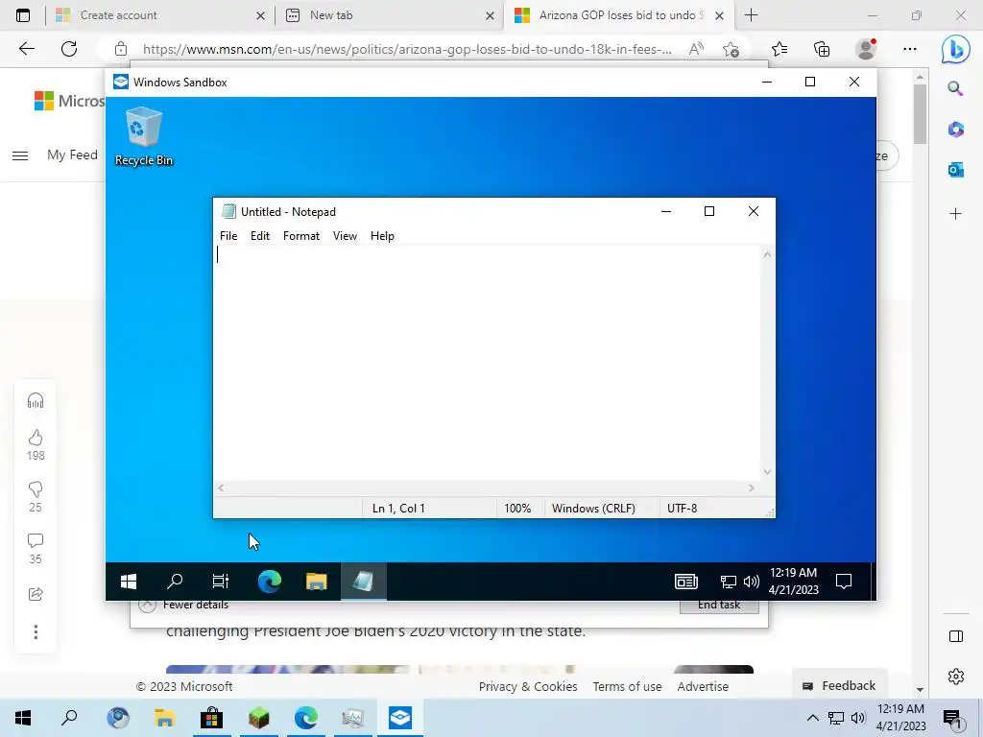Open Outlook in the Edge sidebar
Screen dimensions: 983x737
[955, 169]
